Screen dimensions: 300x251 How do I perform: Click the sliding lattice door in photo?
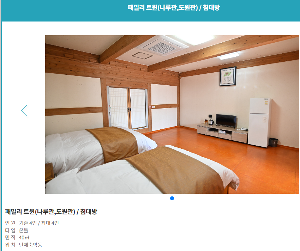coord(127,108)
